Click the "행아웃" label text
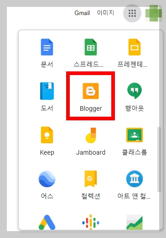Screen dimensions: 166x238 point(135,108)
